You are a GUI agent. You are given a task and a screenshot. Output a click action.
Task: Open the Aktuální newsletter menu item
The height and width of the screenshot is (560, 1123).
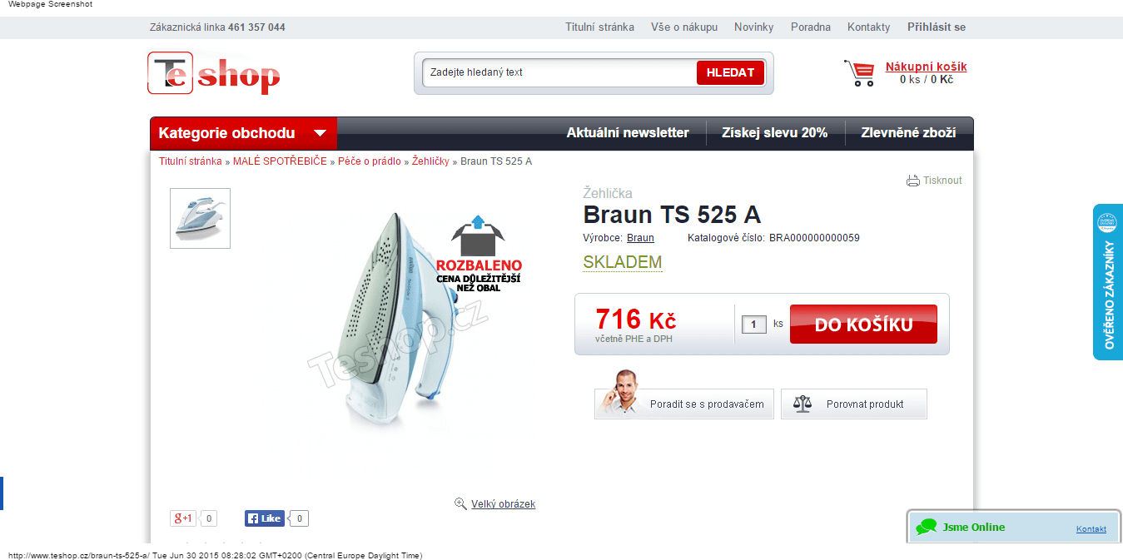(628, 133)
